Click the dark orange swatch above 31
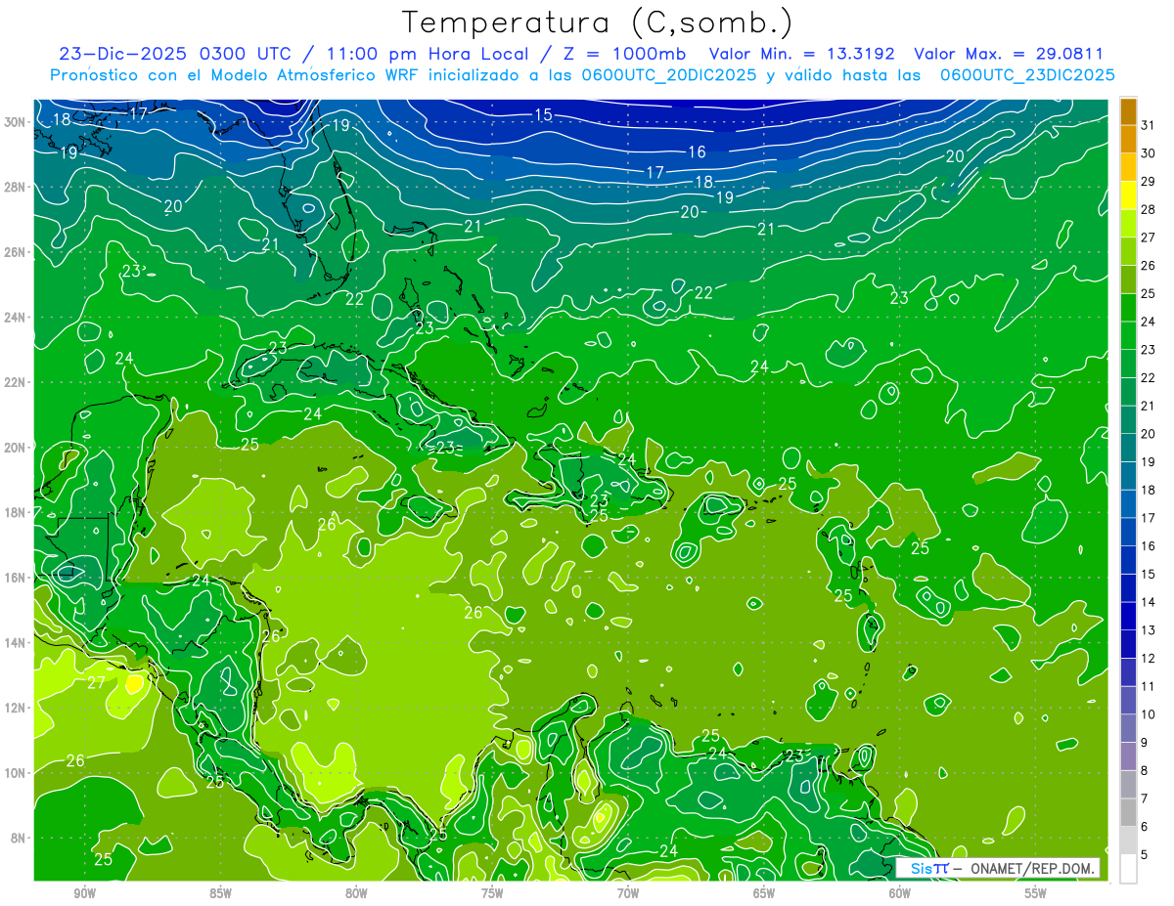Image resolution: width=1174 pixels, height=906 pixels. (x=1128, y=110)
